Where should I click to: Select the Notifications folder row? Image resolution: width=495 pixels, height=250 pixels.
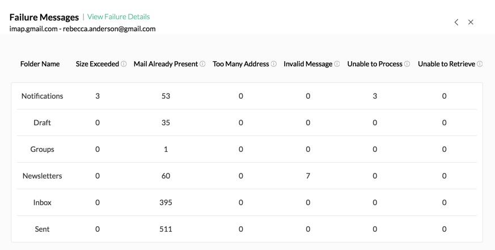click(42, 96)
